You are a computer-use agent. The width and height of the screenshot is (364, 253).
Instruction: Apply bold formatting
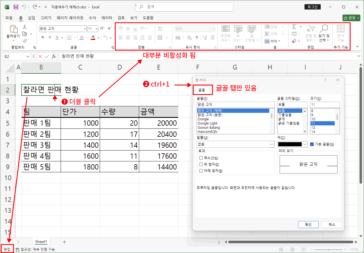tap(42, 37)
